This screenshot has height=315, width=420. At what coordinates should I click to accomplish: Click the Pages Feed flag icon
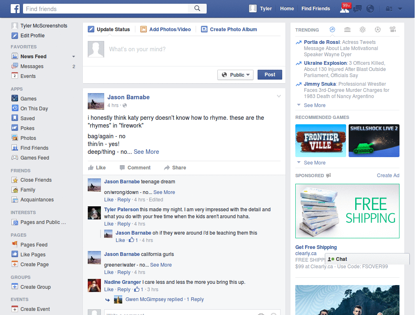[x=15, y=244]
